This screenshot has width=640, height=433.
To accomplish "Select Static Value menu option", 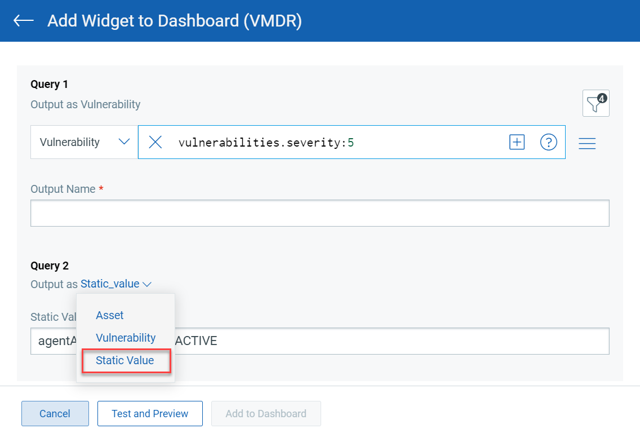I will pos(126,361).
